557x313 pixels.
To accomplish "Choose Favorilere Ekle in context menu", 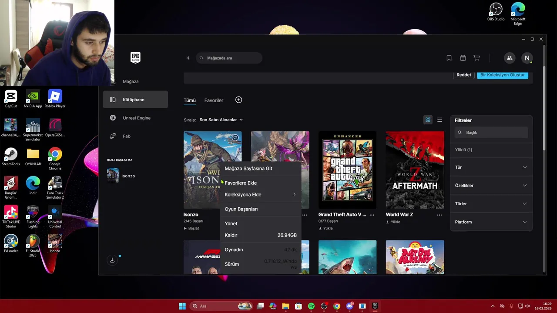I will pos(261,183).
